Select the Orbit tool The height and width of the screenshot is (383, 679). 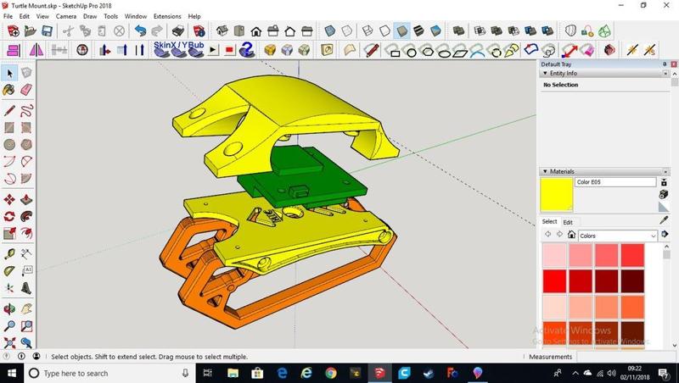[9, 308]
